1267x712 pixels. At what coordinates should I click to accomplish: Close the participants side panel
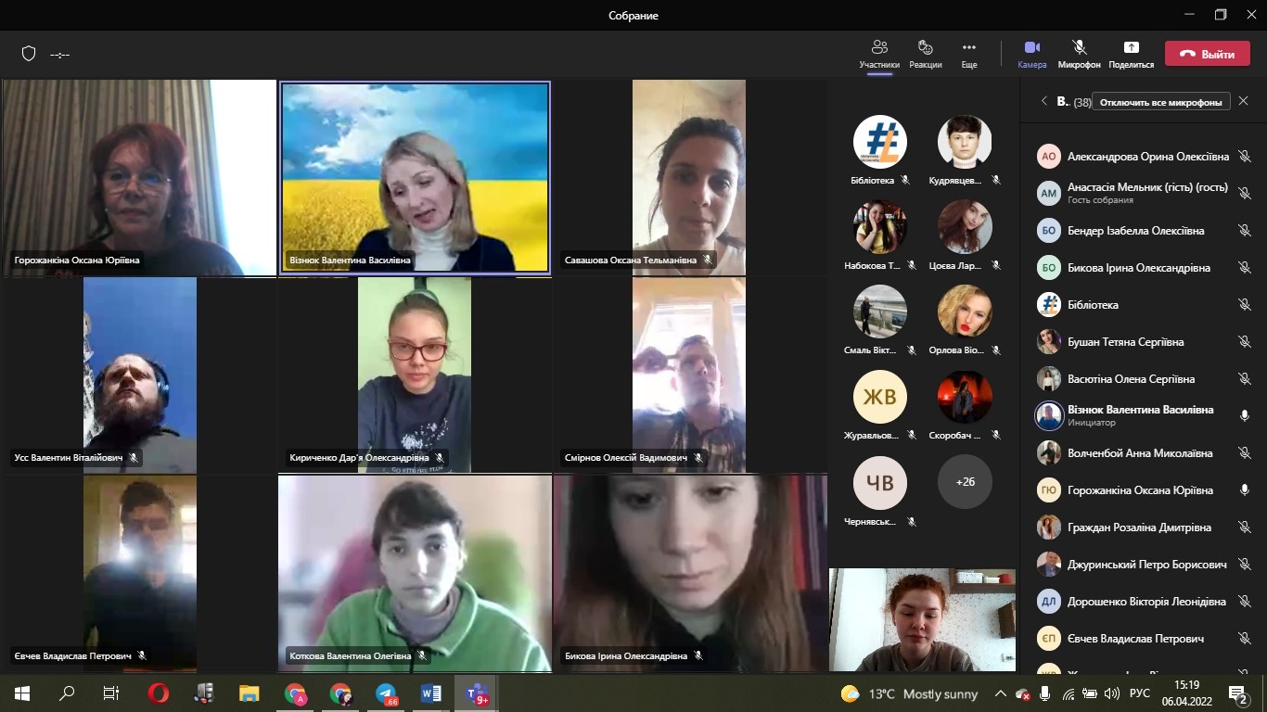tap(1244, 101)
